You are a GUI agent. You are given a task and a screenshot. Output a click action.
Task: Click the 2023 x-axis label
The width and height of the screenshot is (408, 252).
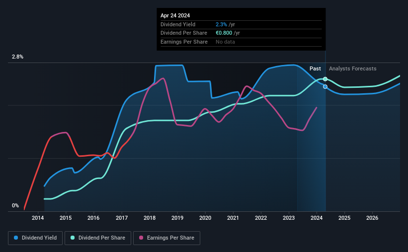point(289,218)
